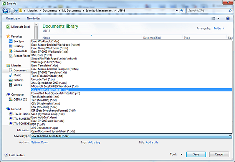Image resolution: width=235 pixels, height=162 pixels.
Task: Click UTF-8 in address breadcrumb
Action: pos(121,11)
